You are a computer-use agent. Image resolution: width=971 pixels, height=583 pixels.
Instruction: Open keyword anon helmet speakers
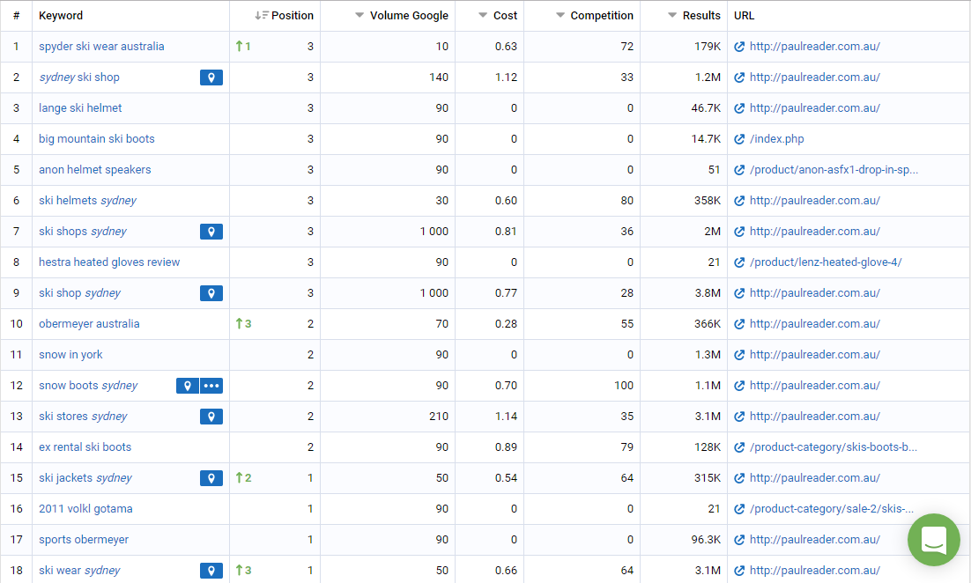(95, 170)
